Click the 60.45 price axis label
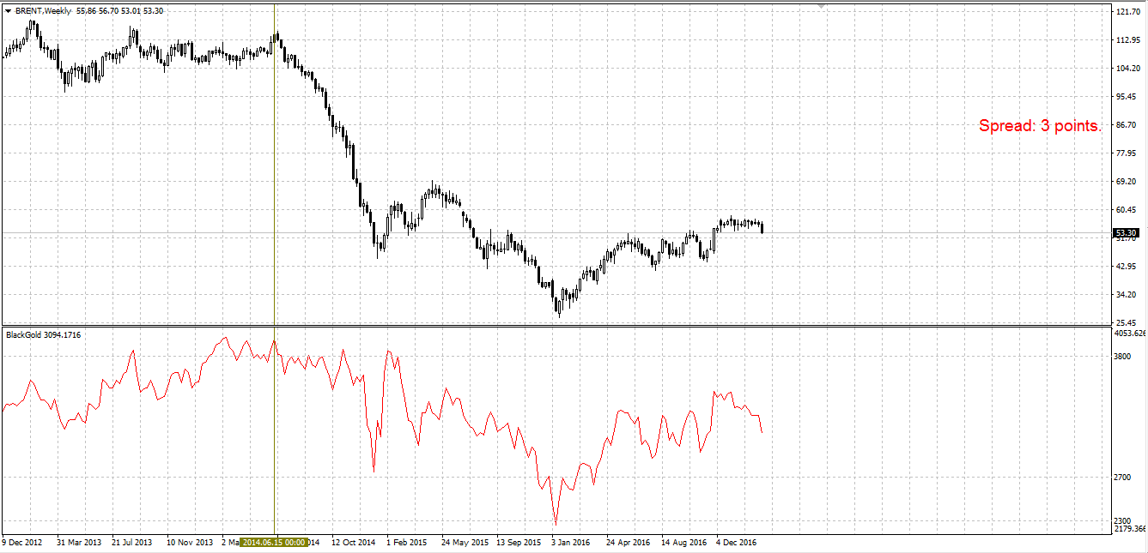1148x553 pixels. 1126,210
